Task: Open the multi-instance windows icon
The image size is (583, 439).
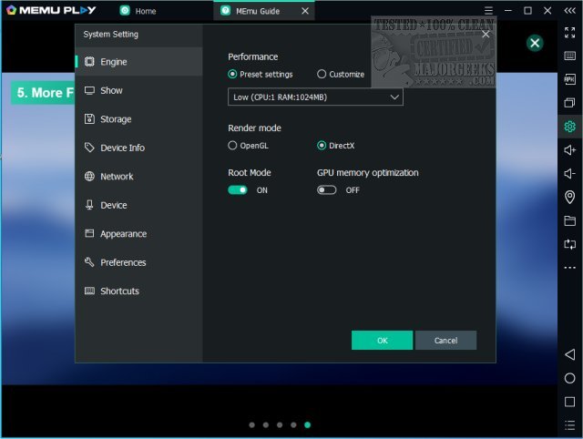Action: coord(569,103)
